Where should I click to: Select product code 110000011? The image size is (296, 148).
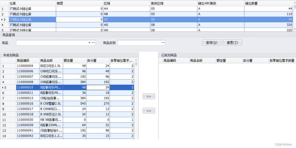click(x=28, y=93)
